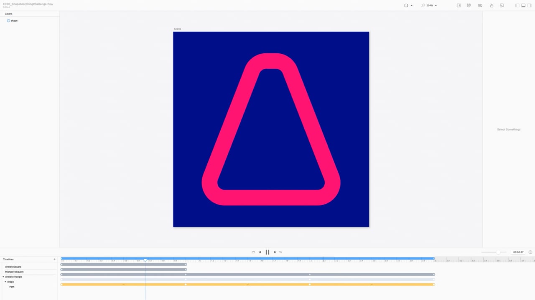The width and height of the screenshot is (535, 300).
Task: Click the triangleToSquare track bar
Action: (x=124, y=269)
